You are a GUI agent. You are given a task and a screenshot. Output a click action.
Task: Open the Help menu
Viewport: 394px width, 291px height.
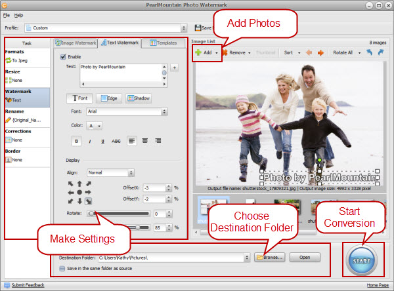pyautogui.click(x=18, y=14)
